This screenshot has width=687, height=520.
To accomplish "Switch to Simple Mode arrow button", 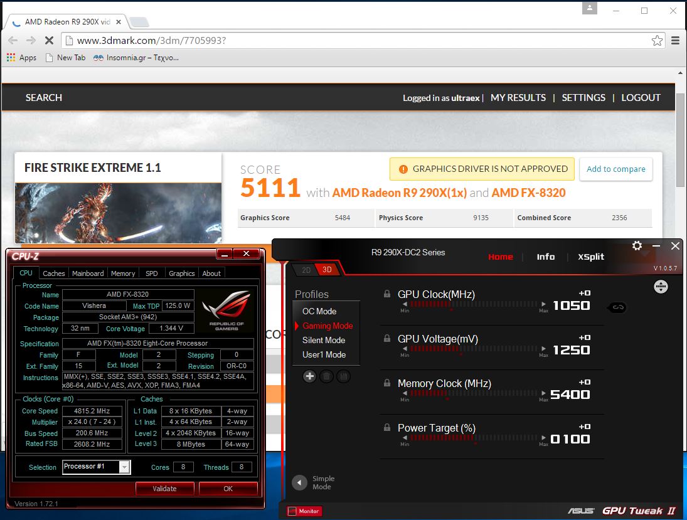I will [299, 483].
